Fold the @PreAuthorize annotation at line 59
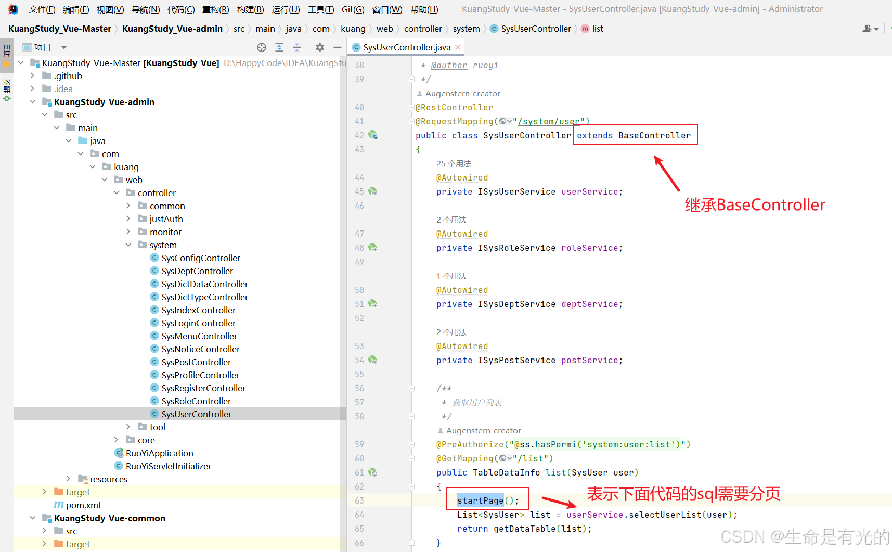 click(x=411, y=444)
